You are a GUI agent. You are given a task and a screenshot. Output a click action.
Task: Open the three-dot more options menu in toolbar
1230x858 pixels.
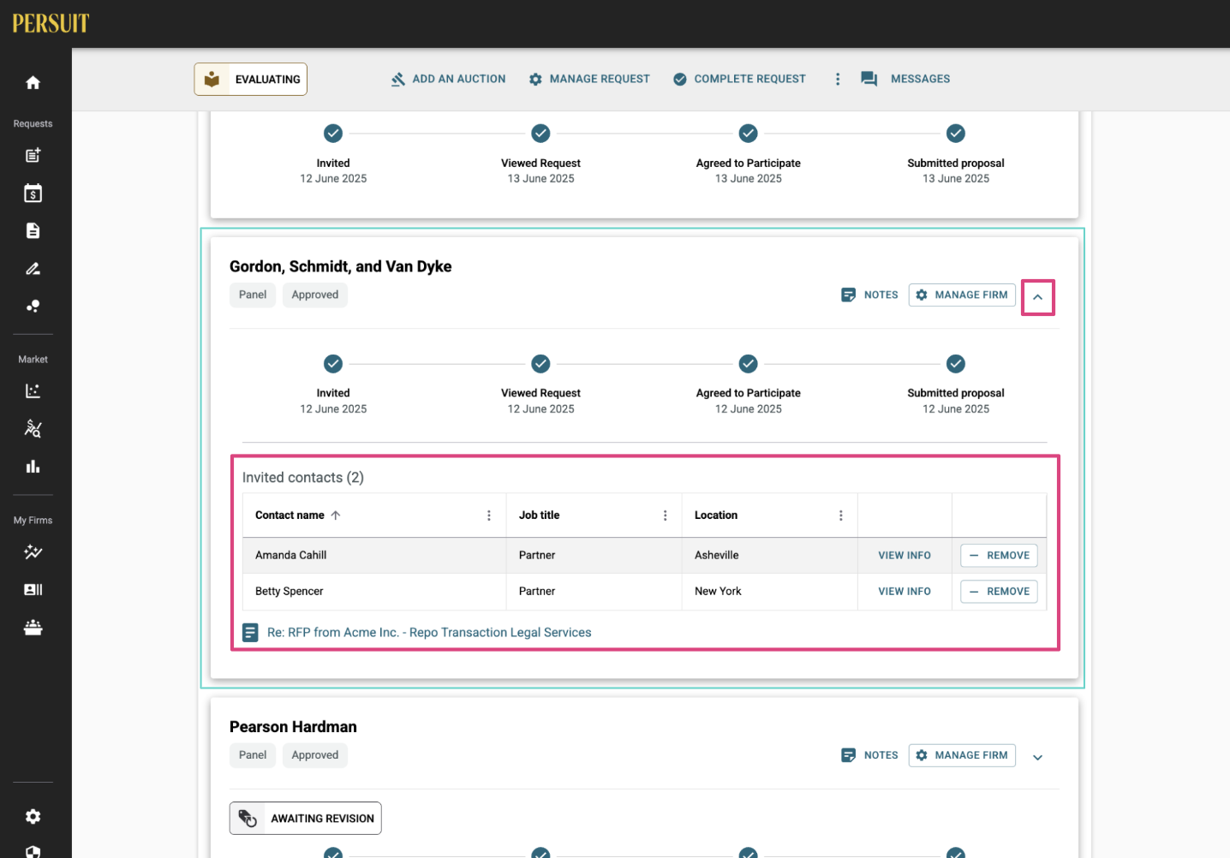click(x=838, y=79)
